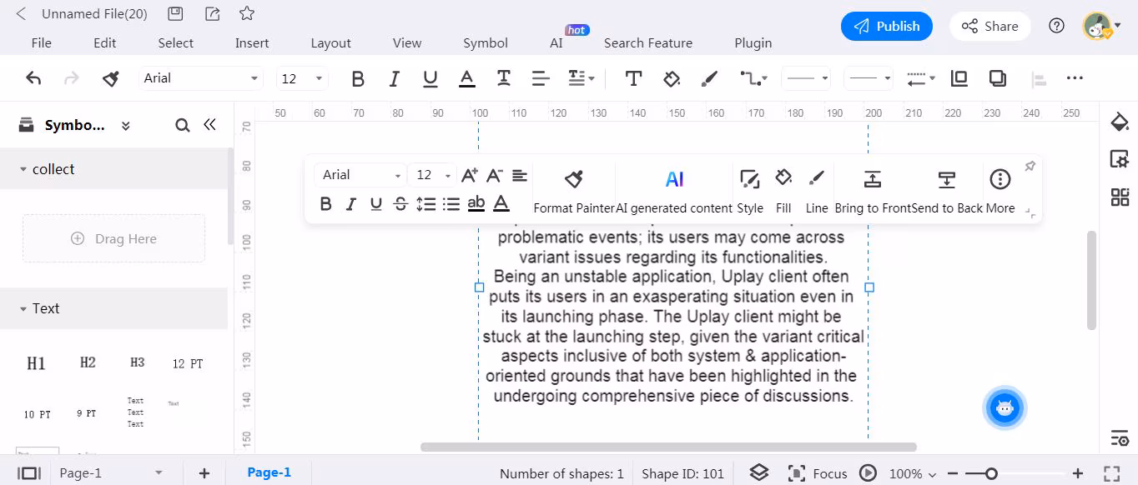This screenshot has width=1138, height=485.
Task: Select the 12 PT text style
Action: tap(188, 364)
